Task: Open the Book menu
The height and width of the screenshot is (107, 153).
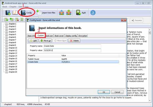Action: tap(5, 7)
